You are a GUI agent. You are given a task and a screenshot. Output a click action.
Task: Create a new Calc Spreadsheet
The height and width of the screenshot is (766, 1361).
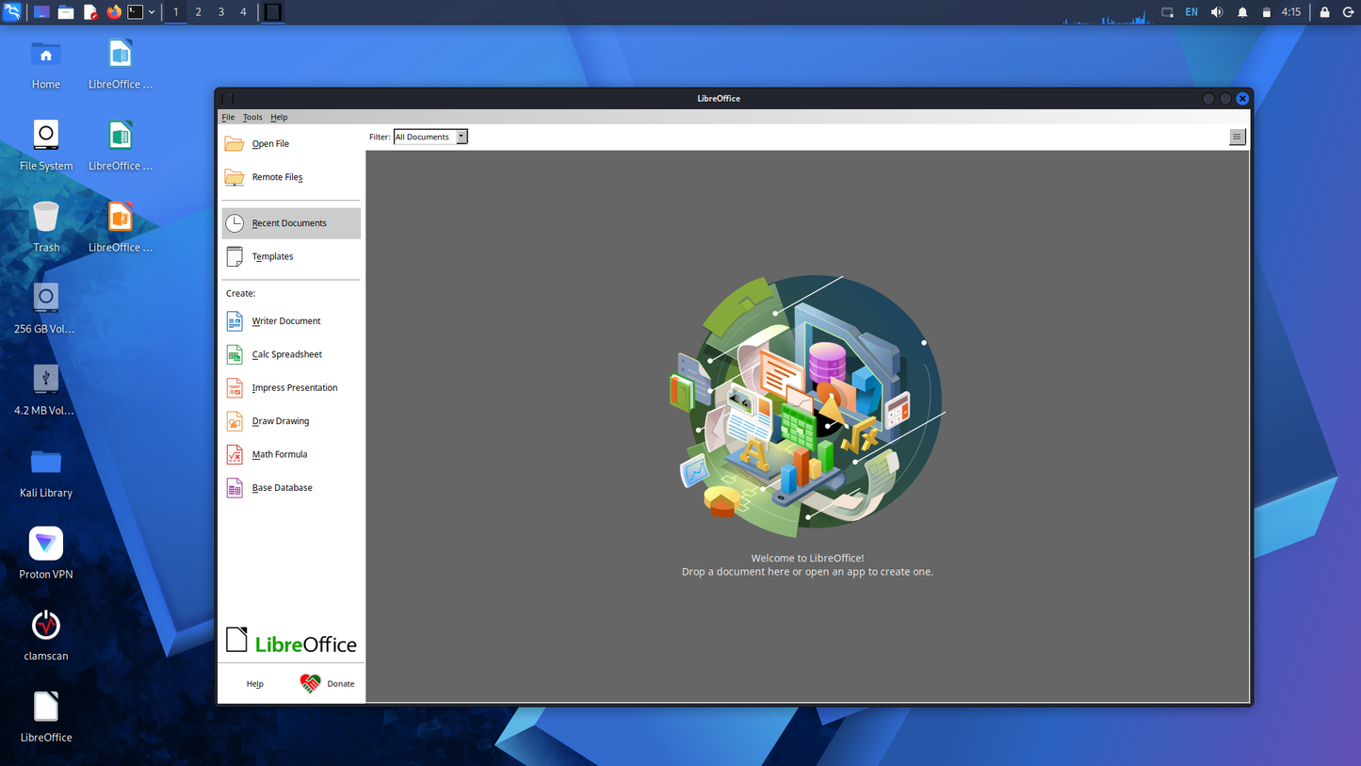coord(291,354)
